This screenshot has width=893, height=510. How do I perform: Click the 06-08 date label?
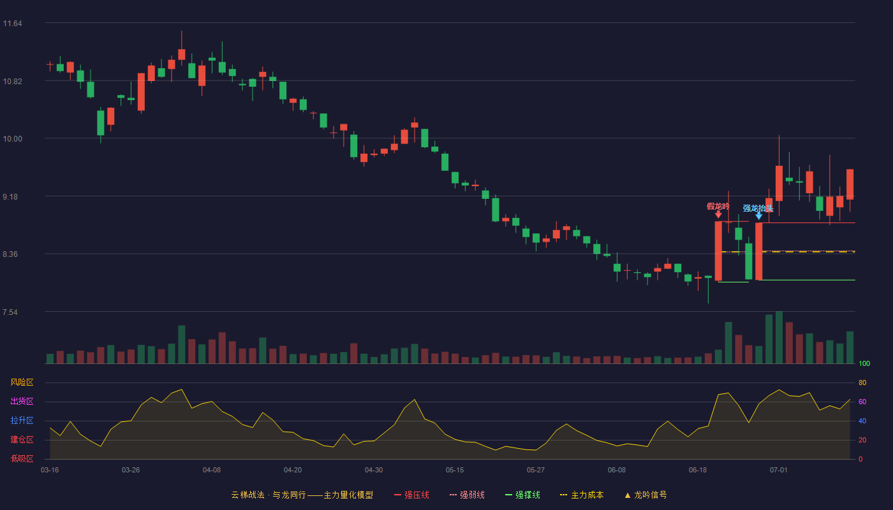(617, 470)
